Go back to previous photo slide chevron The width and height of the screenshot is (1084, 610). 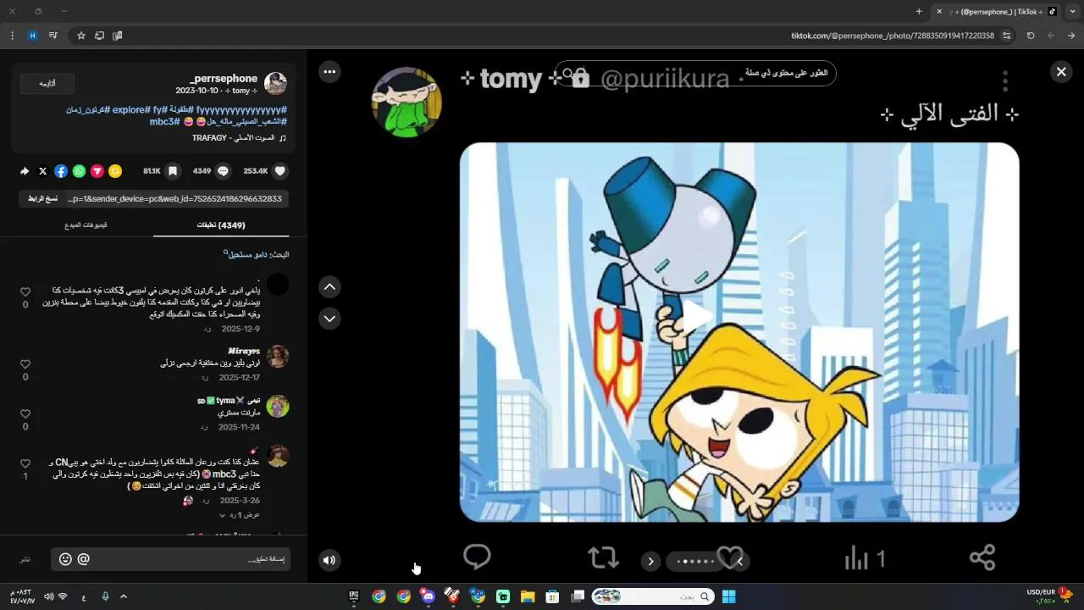pos(739,561)
